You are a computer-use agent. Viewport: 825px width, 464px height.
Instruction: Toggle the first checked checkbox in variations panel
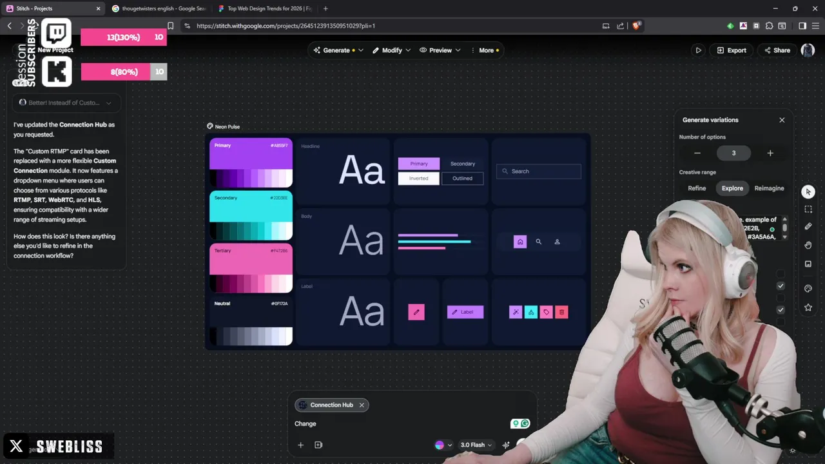click(781, 285)
